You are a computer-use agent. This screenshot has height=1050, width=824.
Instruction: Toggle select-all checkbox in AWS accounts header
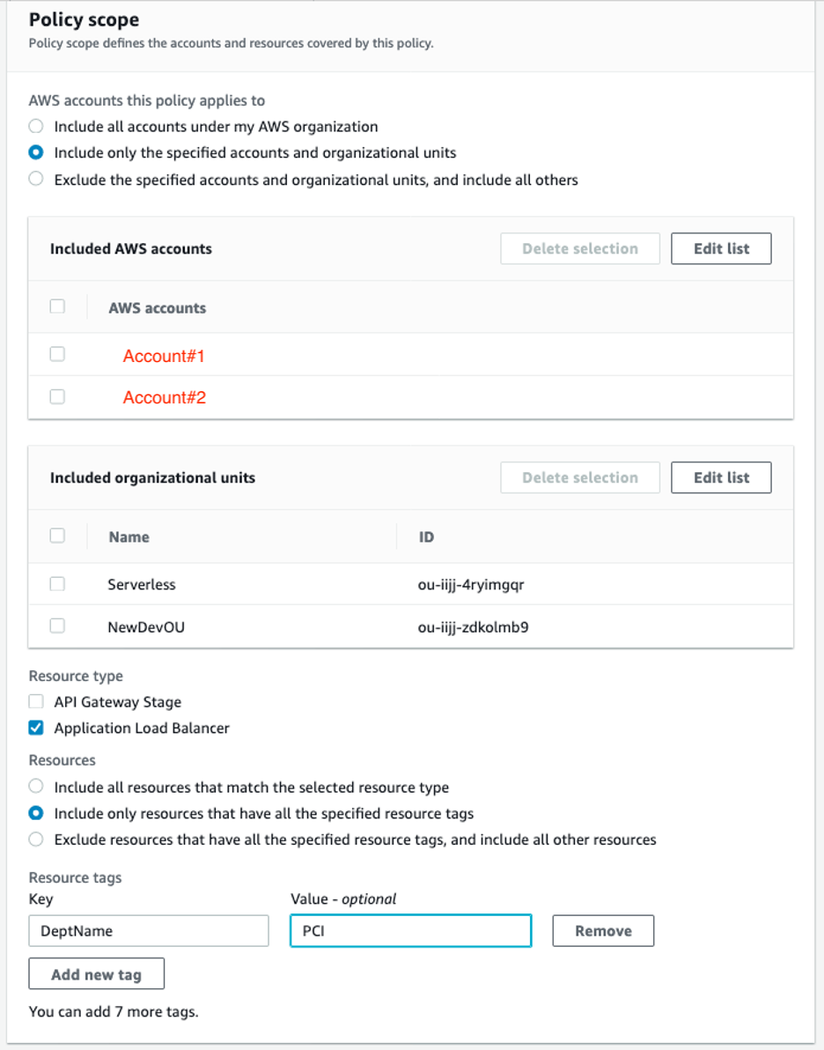click(57, 307)
